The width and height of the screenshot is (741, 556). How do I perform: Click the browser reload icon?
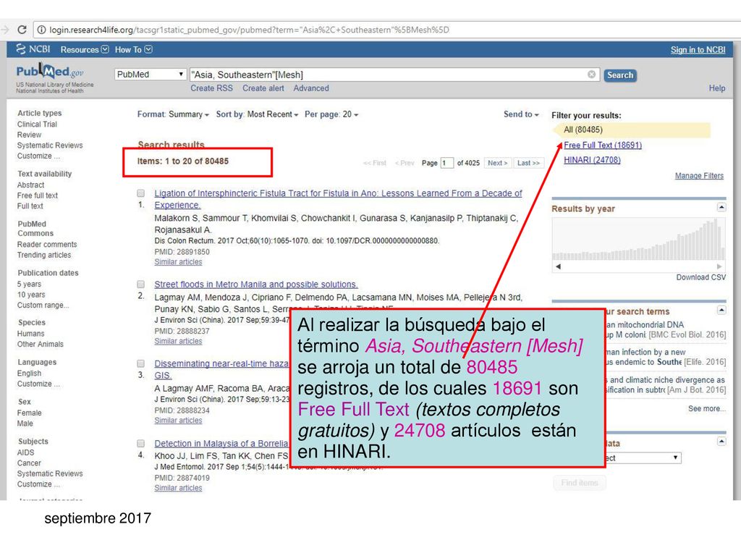(22, 30)
